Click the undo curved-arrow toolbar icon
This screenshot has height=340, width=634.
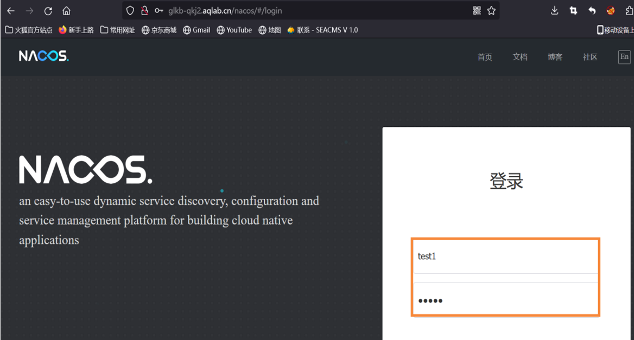[592, 10]
